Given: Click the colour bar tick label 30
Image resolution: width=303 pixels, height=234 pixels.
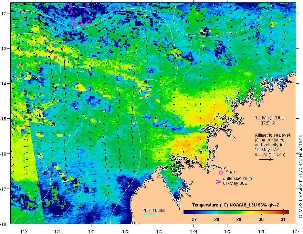Looking at the screenshot, I should (x=261, y=219).
